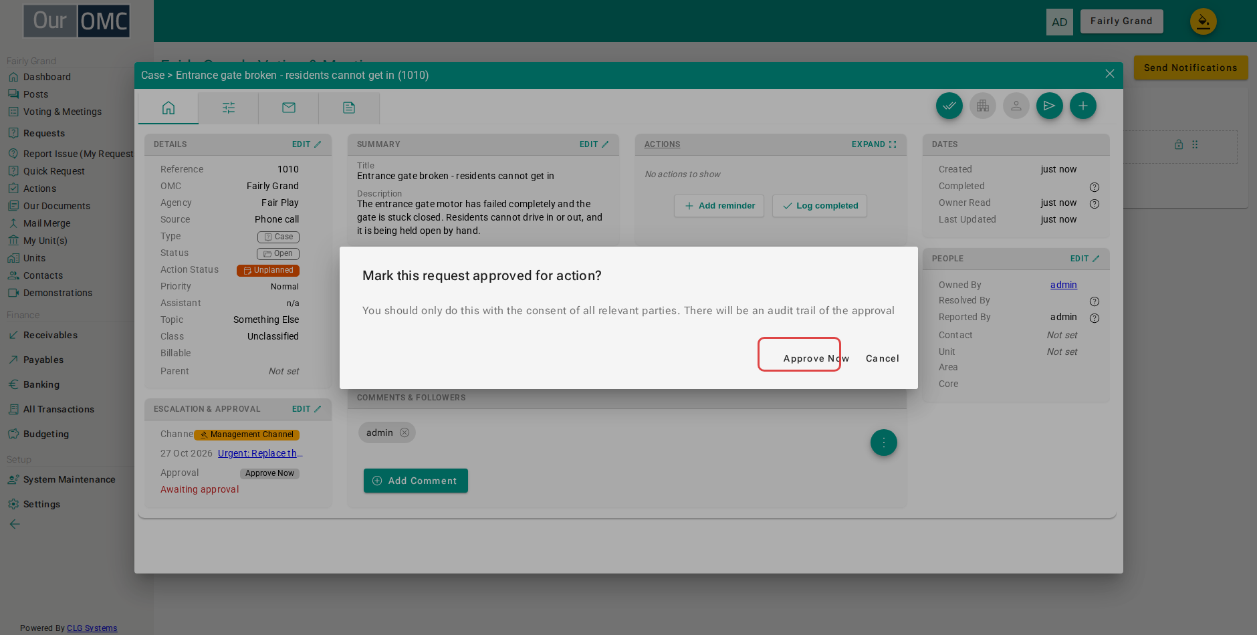The height and width of the screenshot is (635, 1257).
Task: Open Dashboard in the sidebar
Action: (x=47, y=77)
